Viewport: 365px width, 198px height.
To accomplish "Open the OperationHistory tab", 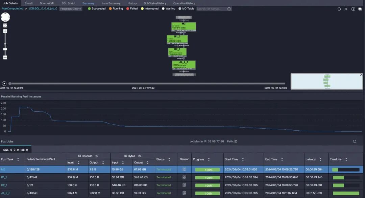I will 184,3.
